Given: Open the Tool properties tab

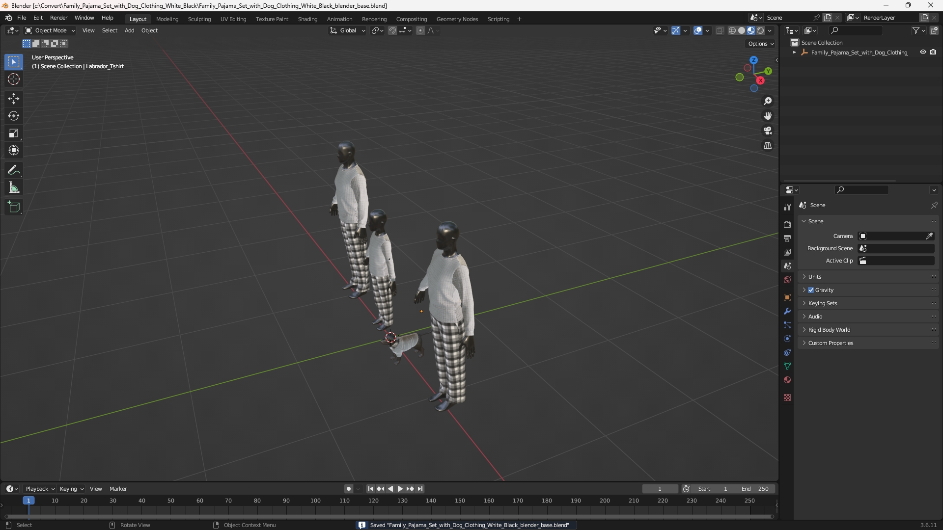Looking at the screenshot, I should pos(787,207).
